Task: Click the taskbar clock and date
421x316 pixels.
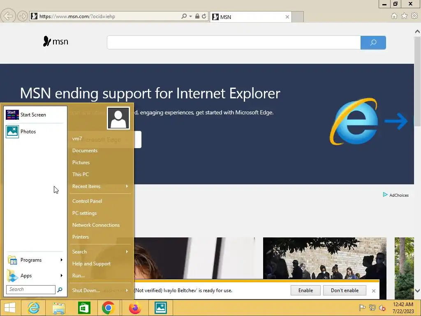Action: coord(403,308)
